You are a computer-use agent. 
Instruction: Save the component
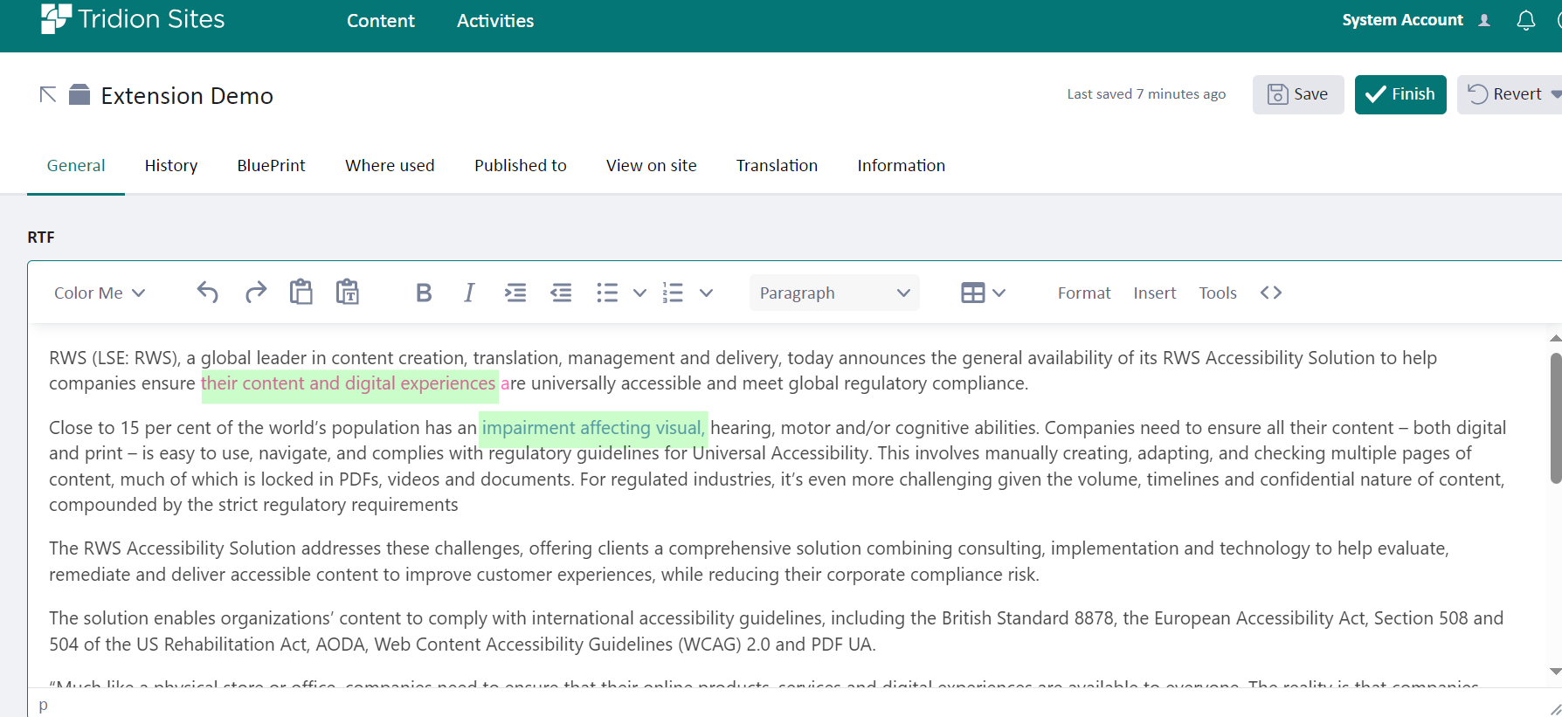(x=1298, y=94)
